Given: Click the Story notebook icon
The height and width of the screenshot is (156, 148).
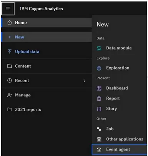Looking at the screenshot, I should click(x=99, y=109).
